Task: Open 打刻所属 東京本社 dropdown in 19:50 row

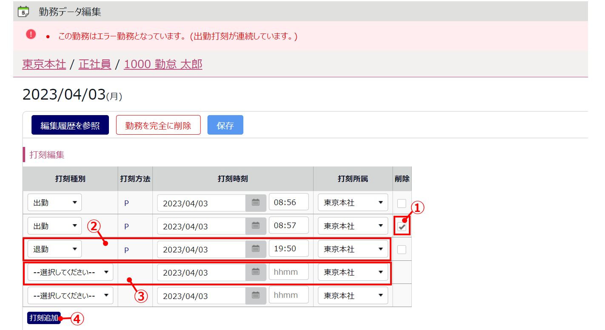Action: point(353,249)
